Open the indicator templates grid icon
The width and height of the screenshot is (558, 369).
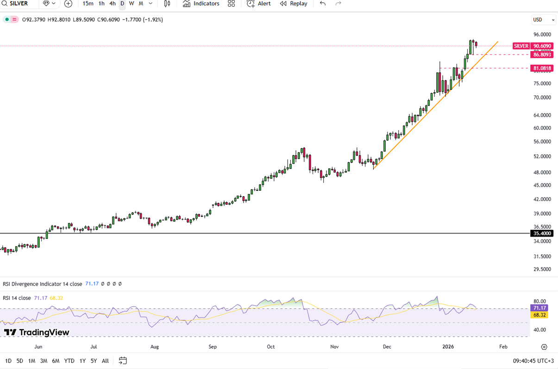tap(231, 4)
